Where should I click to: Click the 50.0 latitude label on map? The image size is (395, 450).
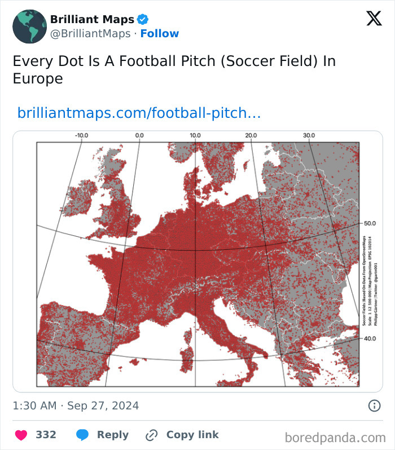370,223
